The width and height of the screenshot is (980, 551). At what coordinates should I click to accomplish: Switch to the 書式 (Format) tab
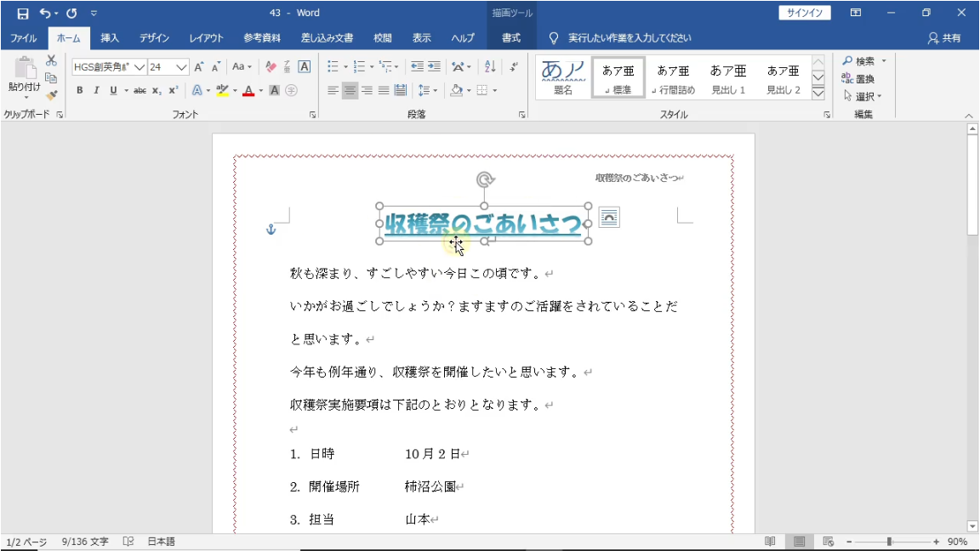coord(511,38)
